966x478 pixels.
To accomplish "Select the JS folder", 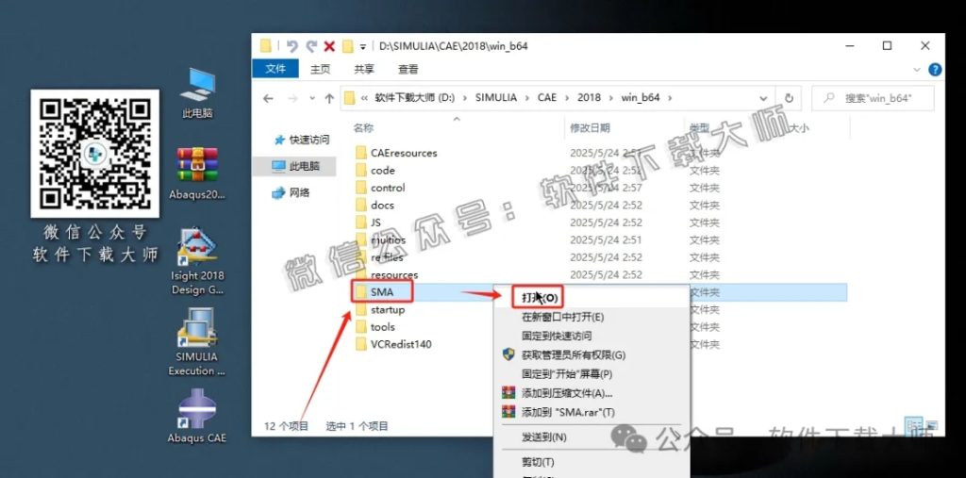I will coord(369,223).
